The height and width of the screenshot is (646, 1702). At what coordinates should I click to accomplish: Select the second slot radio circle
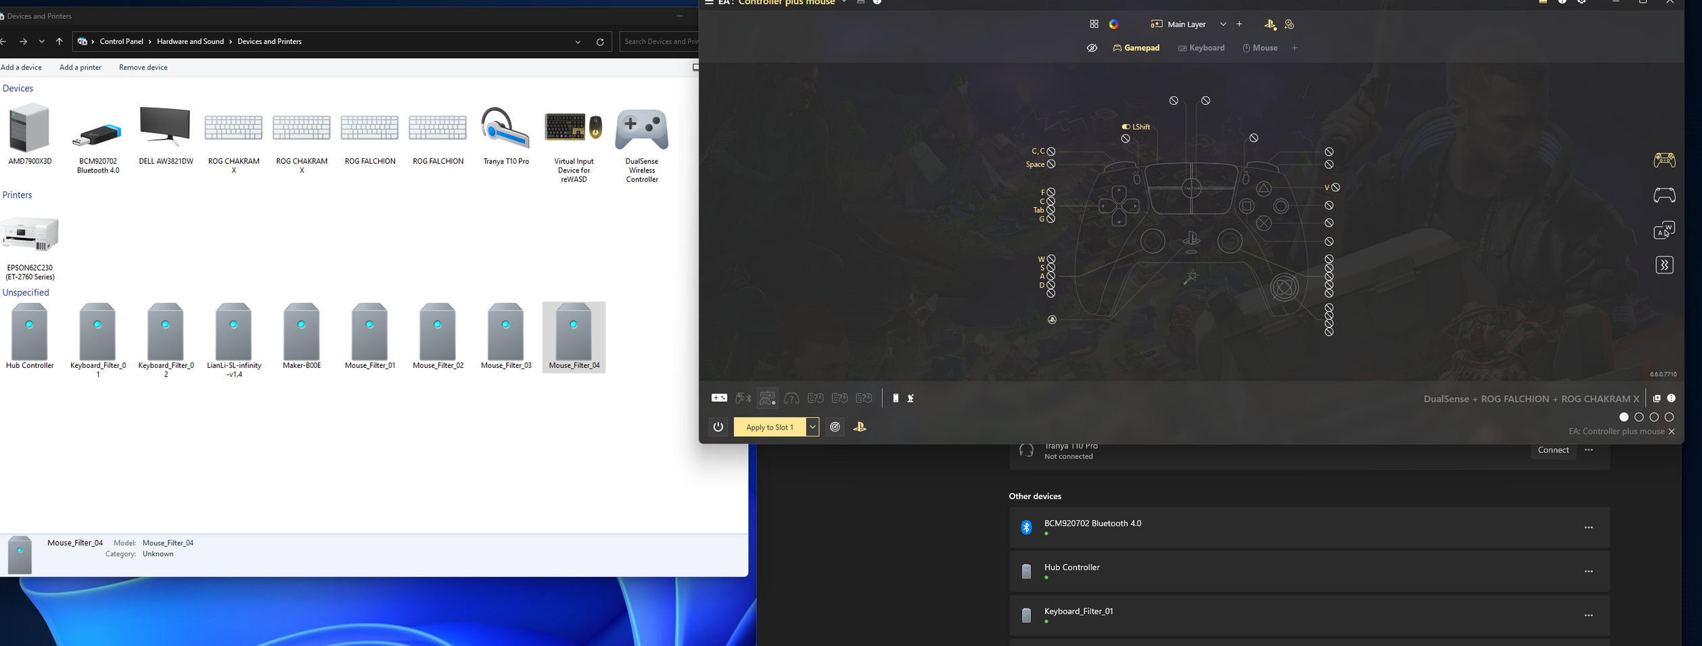[x=1639, y=417]
